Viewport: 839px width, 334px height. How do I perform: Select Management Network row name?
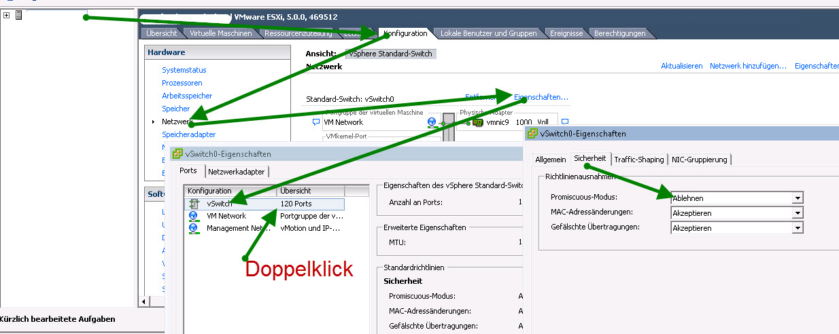[x=239, y=228]
